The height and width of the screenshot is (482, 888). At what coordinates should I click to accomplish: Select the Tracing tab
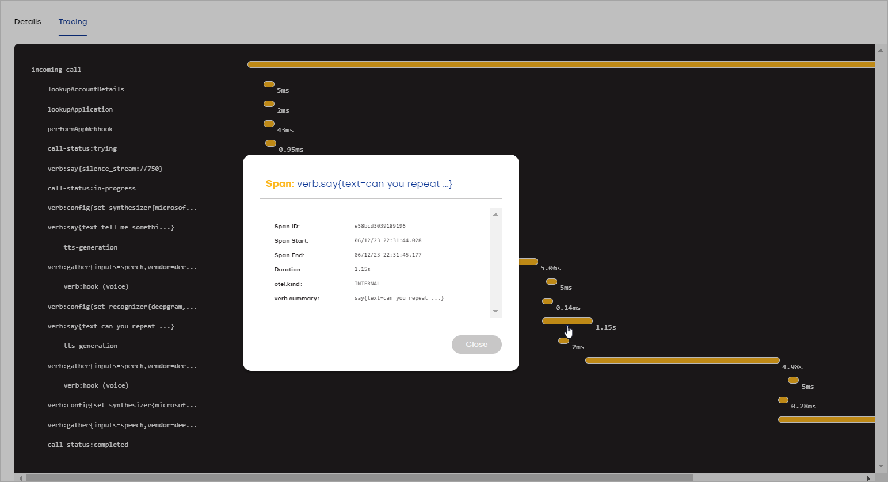point(73,22)
